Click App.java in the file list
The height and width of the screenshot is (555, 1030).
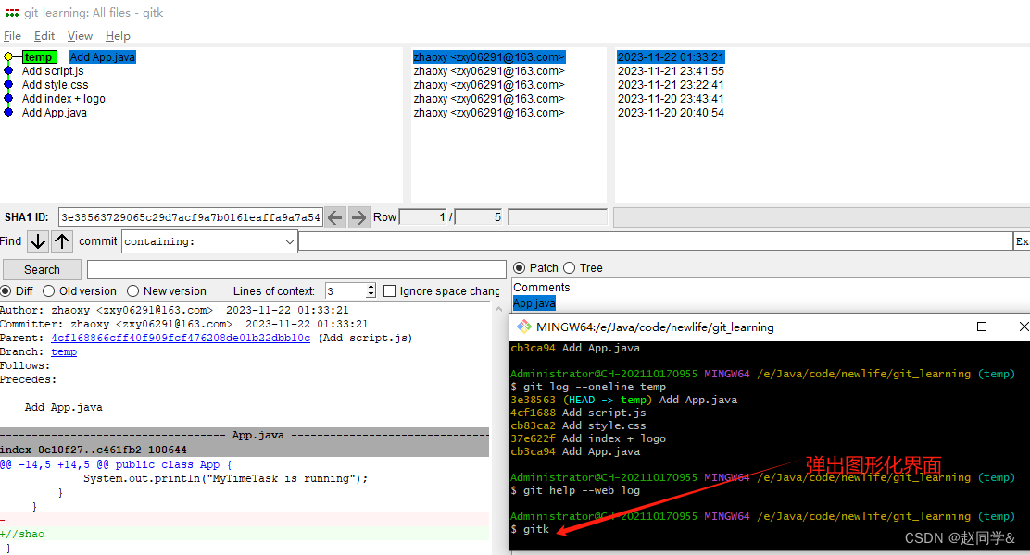(534, 303)
